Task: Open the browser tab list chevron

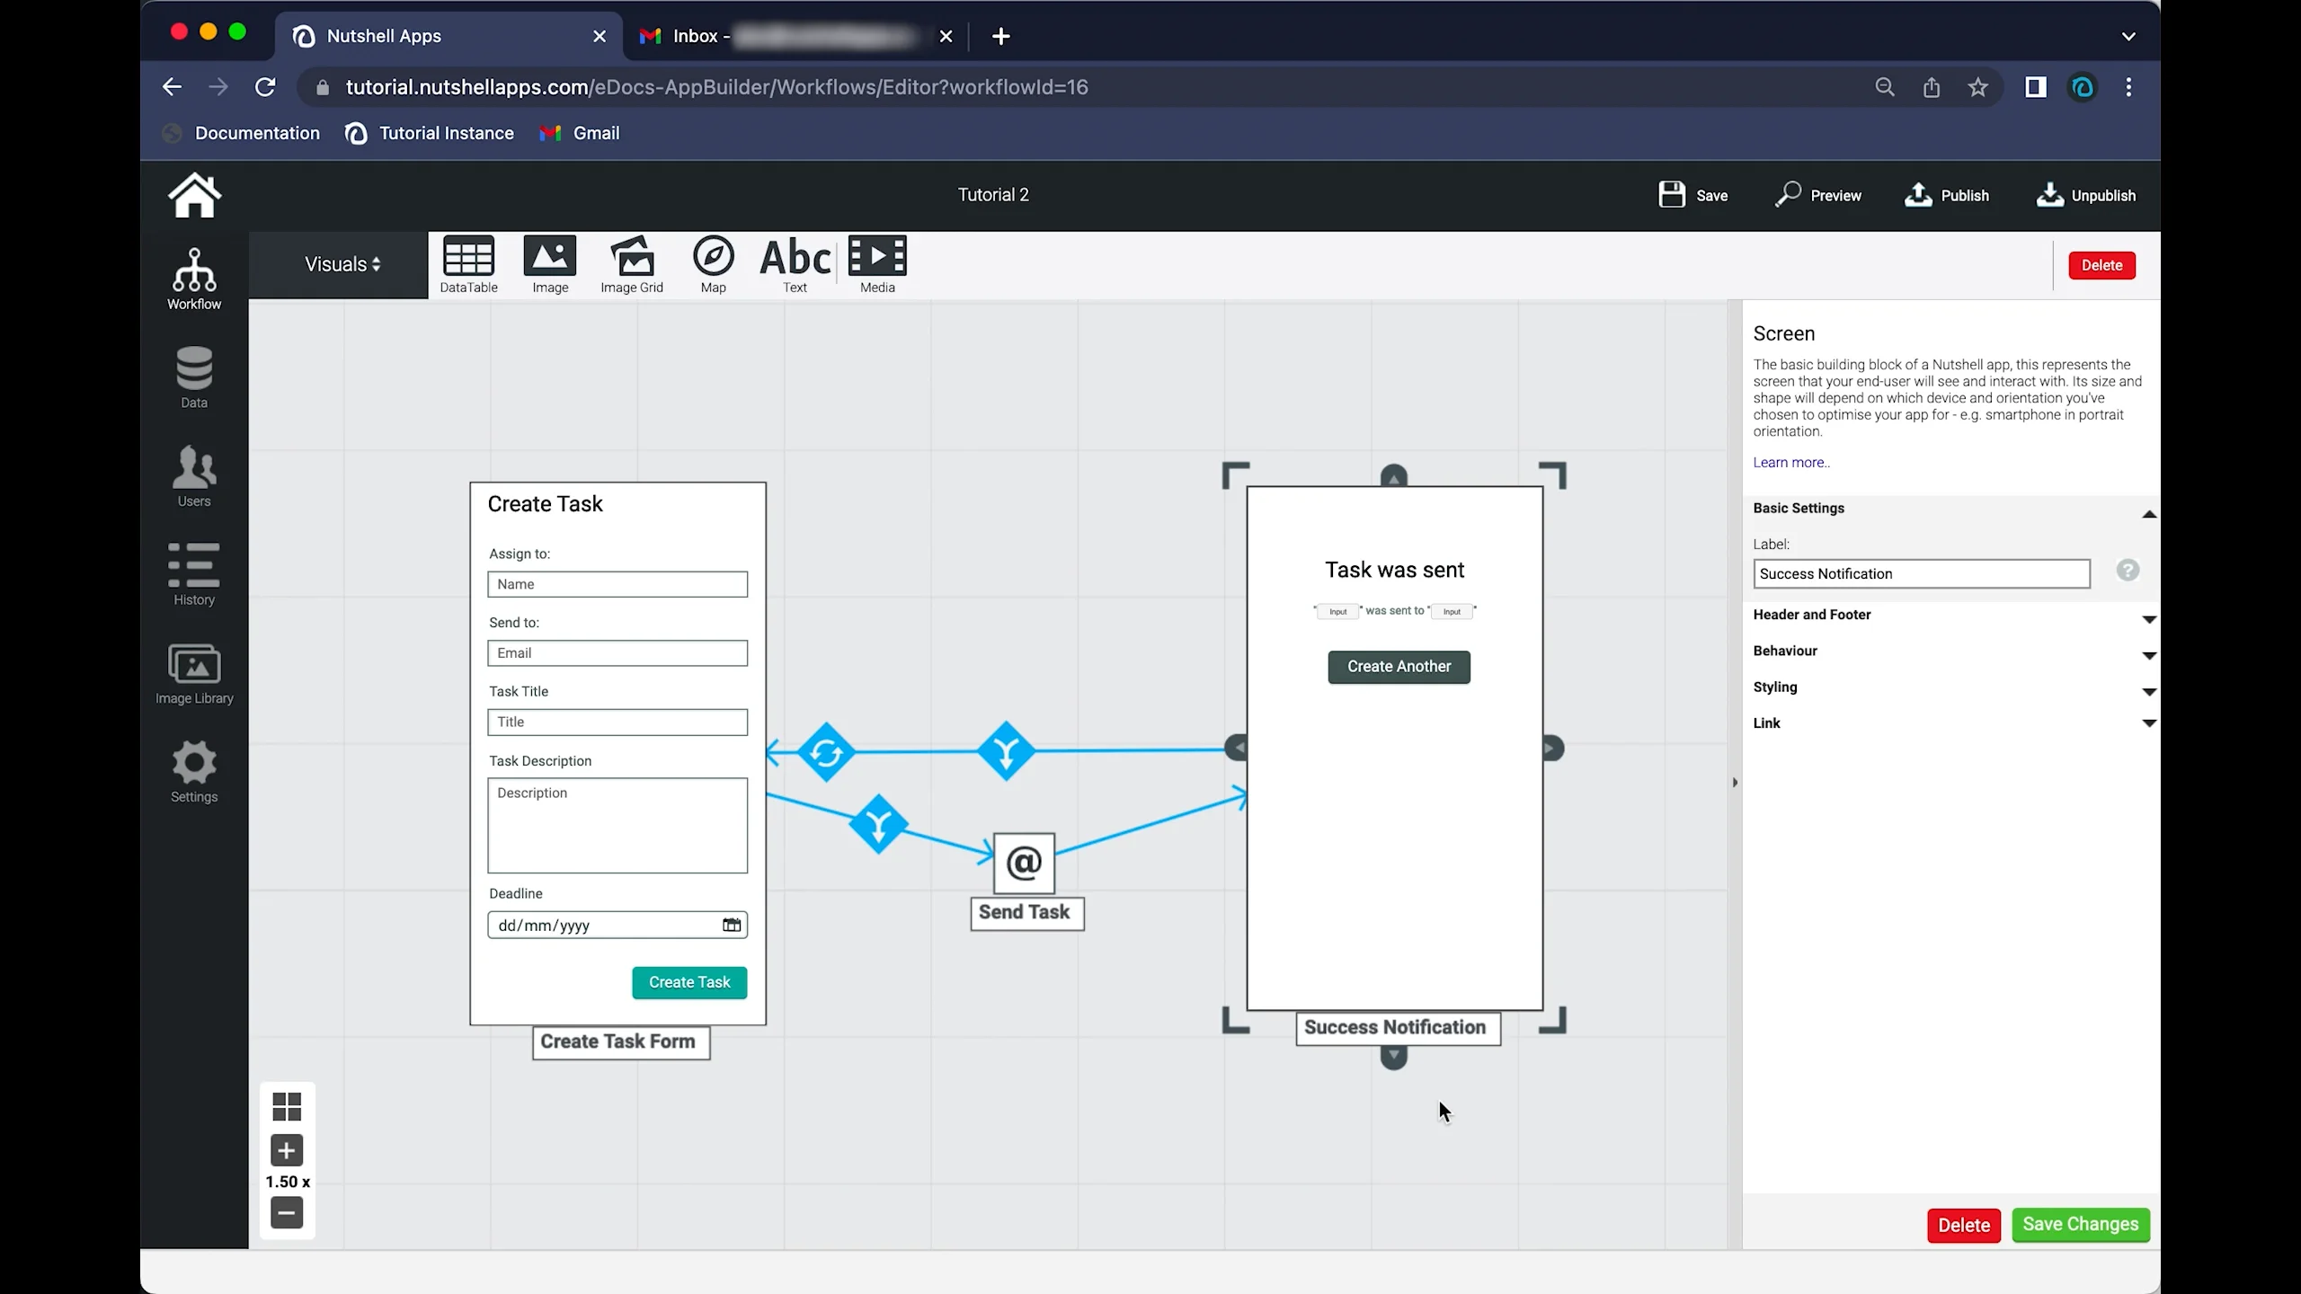Action: [2128, 36]
